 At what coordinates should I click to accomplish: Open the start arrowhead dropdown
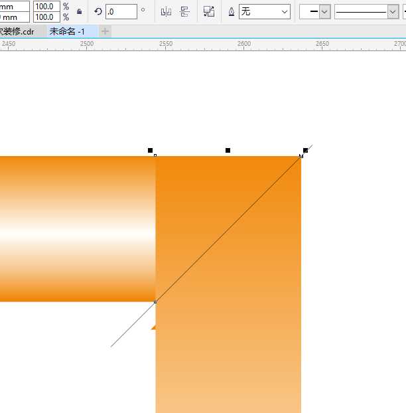(x=315, y=11)
